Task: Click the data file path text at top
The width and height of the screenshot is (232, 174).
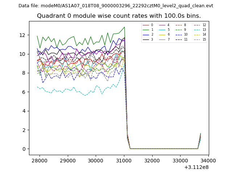Action: [116, 6]
